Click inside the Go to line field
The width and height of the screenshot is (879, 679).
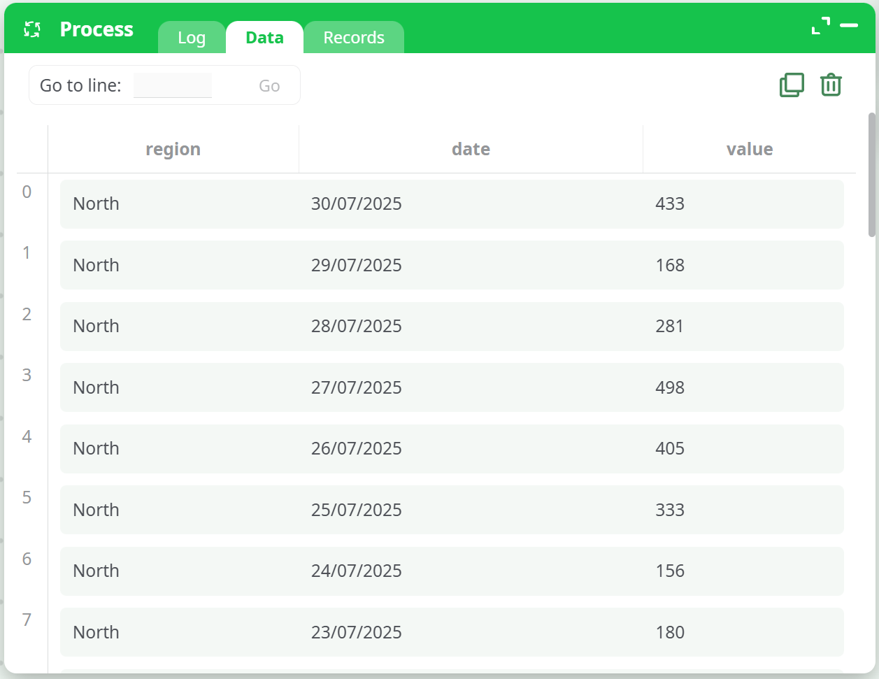click(x=172, y=85)
